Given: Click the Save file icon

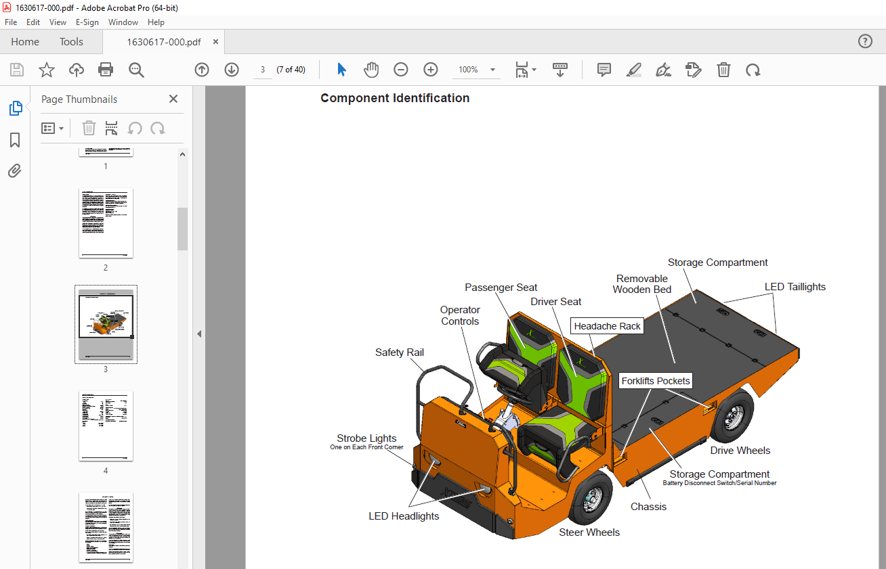Looking at the screenshot, I should [17, 70].
